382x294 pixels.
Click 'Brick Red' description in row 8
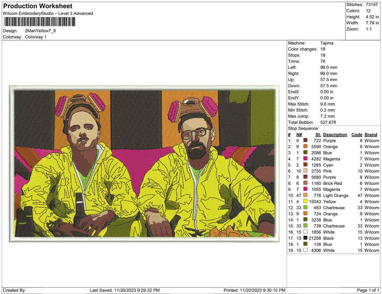(333, 183)
